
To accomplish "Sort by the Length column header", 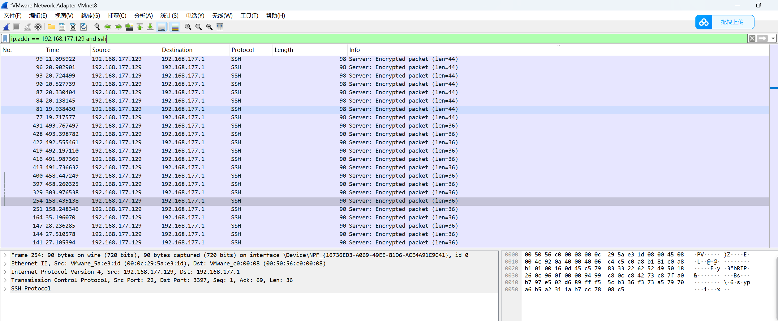I will (x=310, y=50).
